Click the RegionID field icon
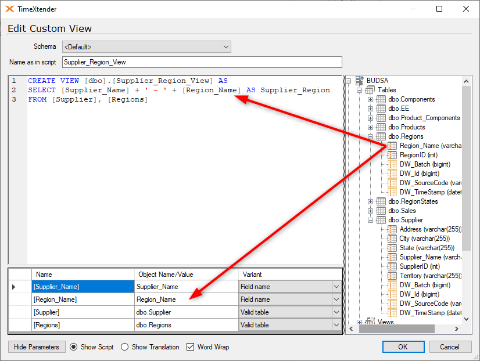The height and width of the screenshot is (361, 480). point(392,155)
